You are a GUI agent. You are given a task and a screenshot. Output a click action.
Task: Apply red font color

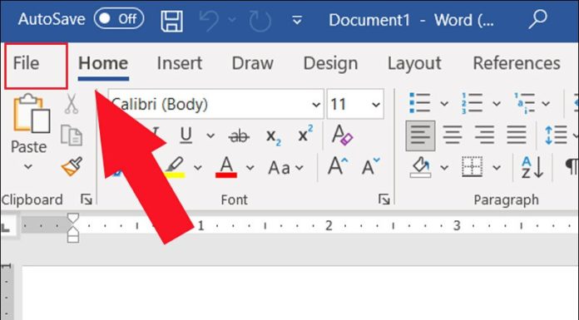click(x=226, y=167)
